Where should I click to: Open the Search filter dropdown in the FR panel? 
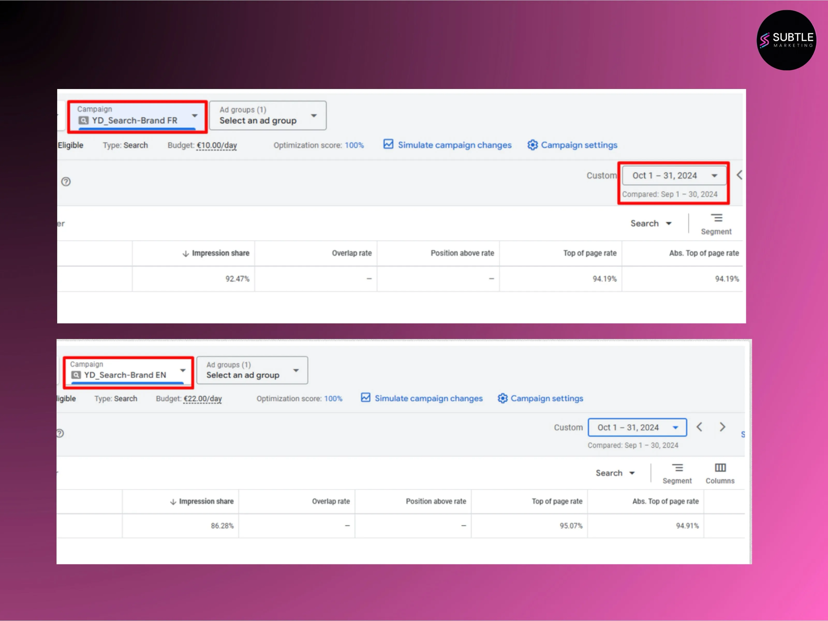pos(651,224)
